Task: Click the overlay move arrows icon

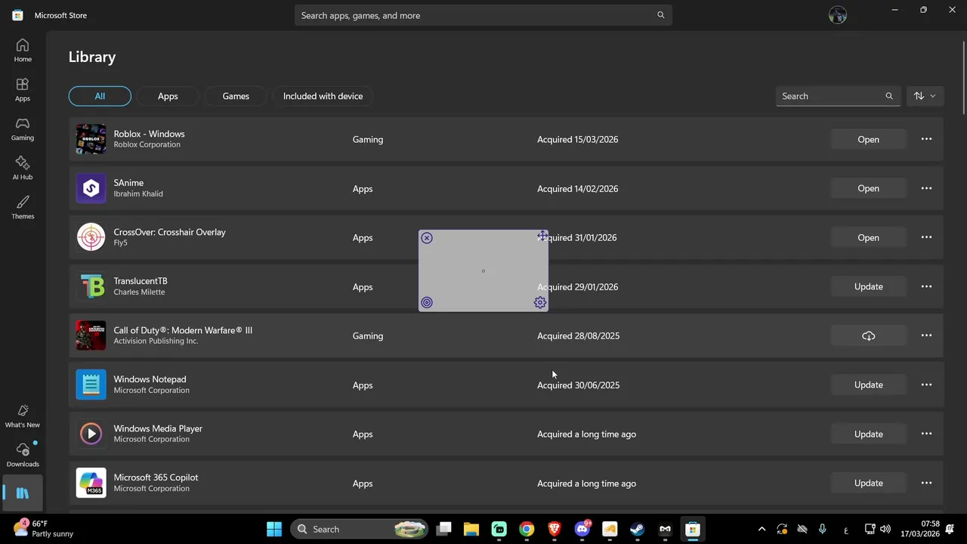Action: pyautogui.click(x=542, y=236)
